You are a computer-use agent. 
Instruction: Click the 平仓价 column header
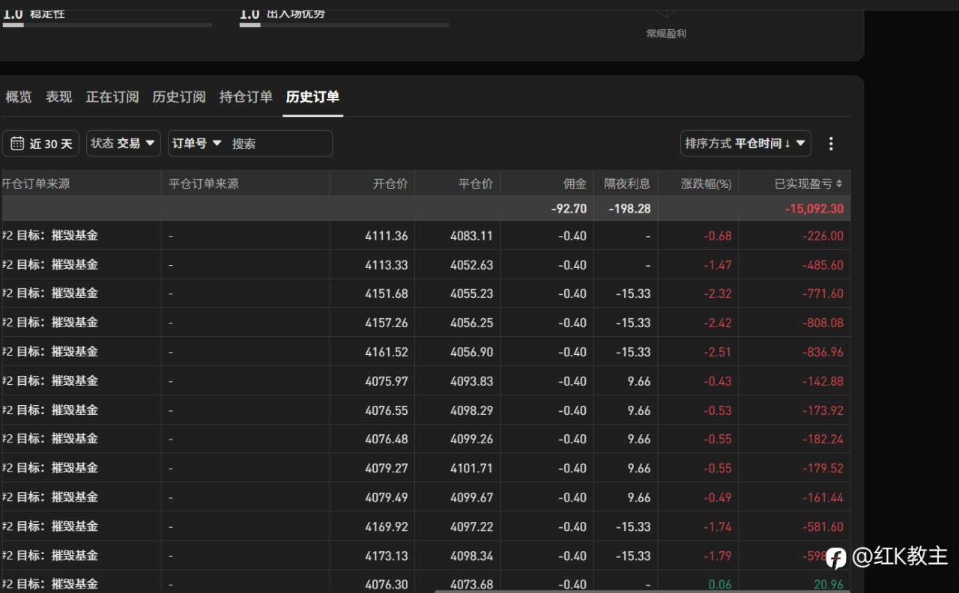click(476, 183)
